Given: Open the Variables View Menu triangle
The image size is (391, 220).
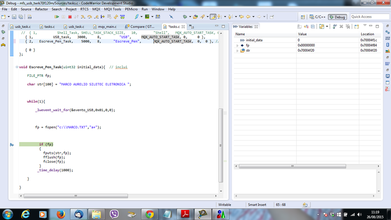Looking at the screenshot, I should (x=365, y=25).
